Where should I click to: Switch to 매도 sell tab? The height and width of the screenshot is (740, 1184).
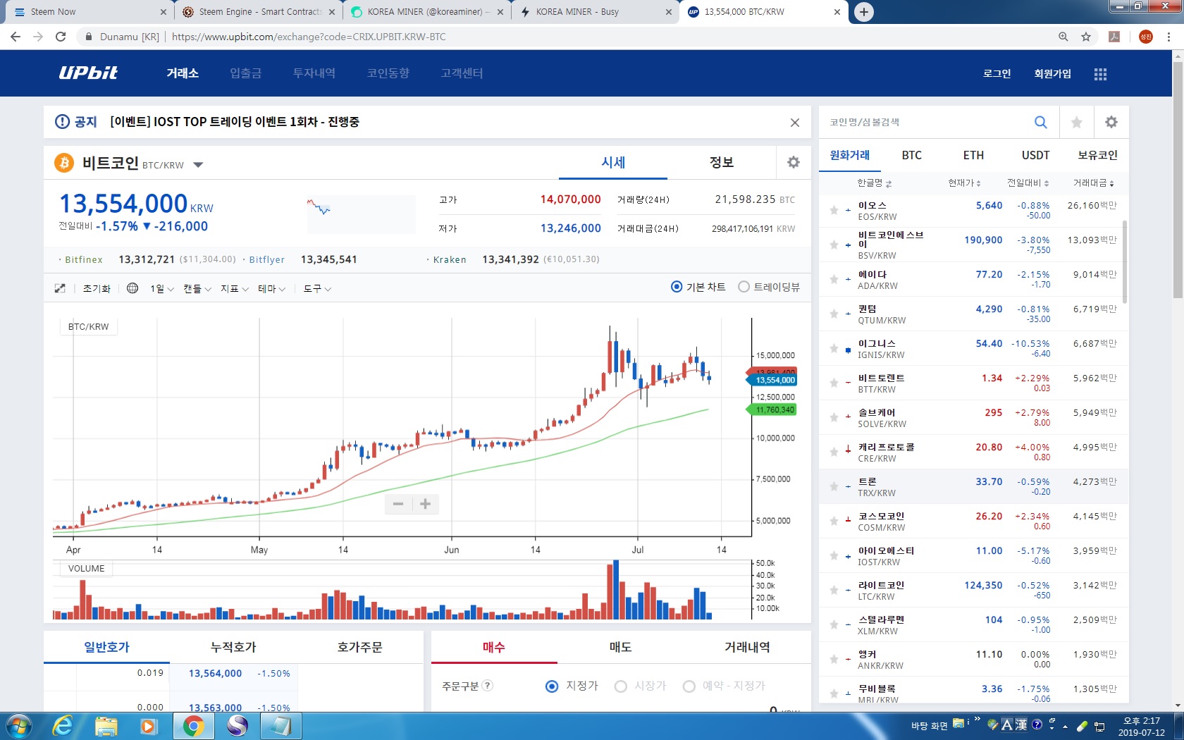[x=620, y=647]
